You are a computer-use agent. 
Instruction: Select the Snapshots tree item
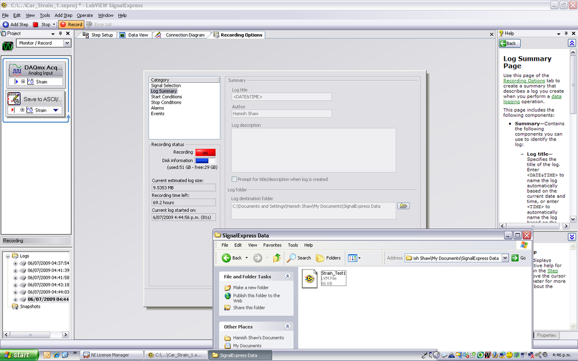pos(30,307)
